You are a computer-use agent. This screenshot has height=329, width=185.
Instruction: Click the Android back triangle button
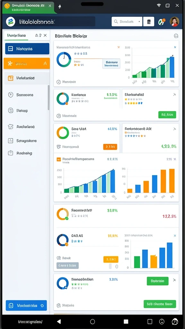tap(59, 321)
